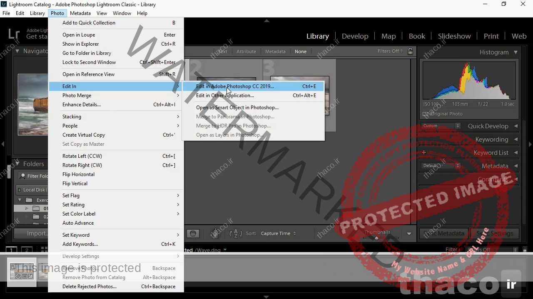
Task: Choose Flip Horizontal
Action: (x=116, y=174)
